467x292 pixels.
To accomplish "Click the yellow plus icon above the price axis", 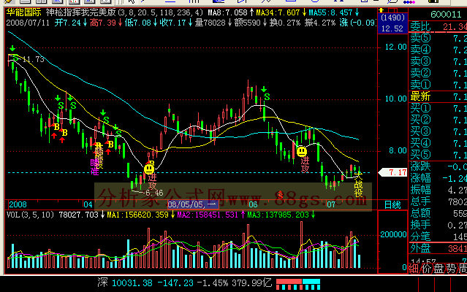I will click(381, 10).
